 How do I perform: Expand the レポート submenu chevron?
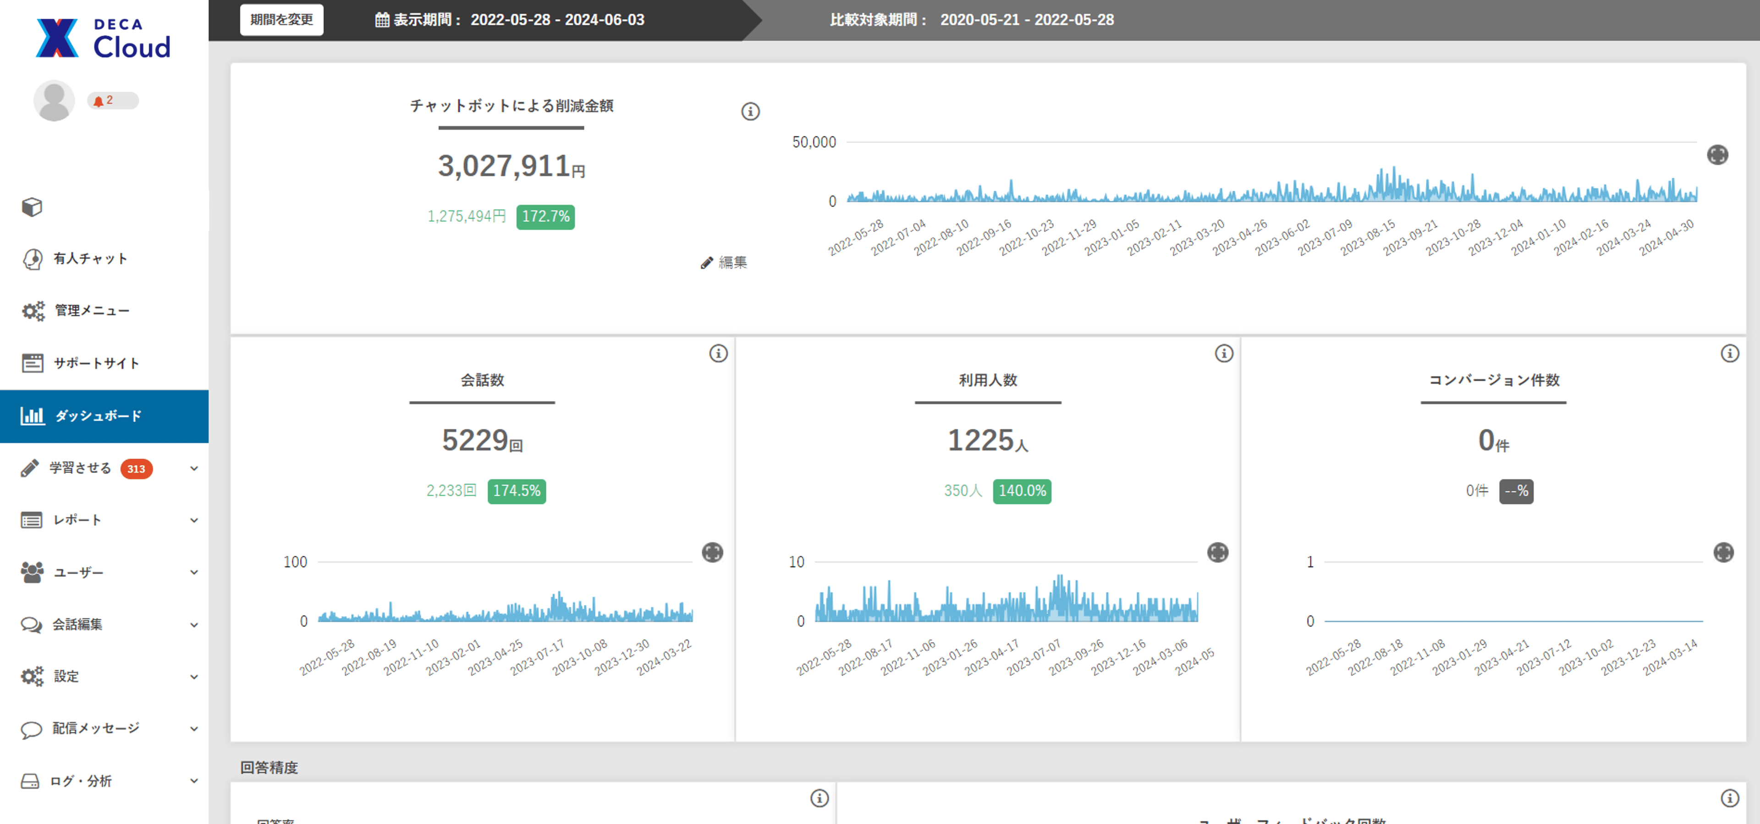coord(194,521)
